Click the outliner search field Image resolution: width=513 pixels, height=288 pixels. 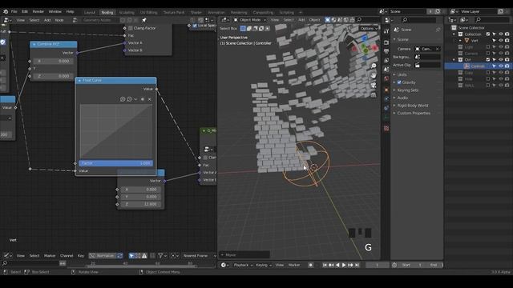[x=492, y=20]
